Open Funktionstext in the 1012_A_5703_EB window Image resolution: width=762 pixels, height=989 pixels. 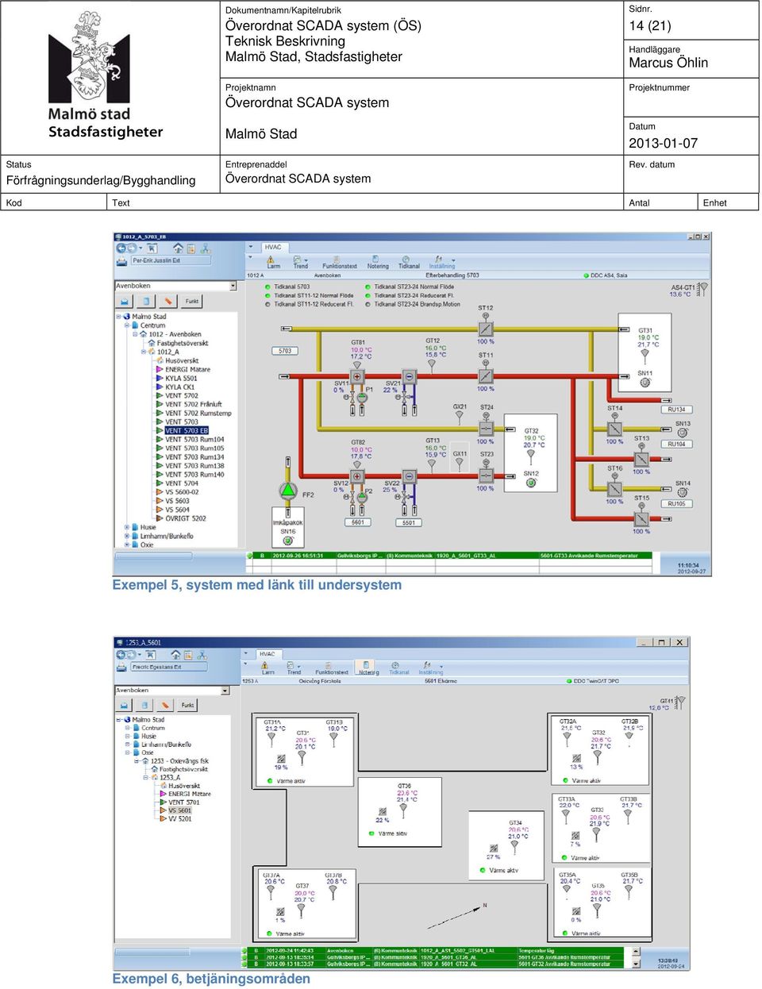click(339, 263)
